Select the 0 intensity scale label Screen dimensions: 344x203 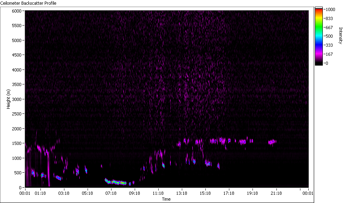327,63
